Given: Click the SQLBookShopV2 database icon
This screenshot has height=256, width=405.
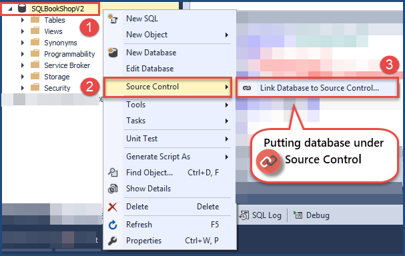Looking at the screenshot, I should tap(22, 9).
